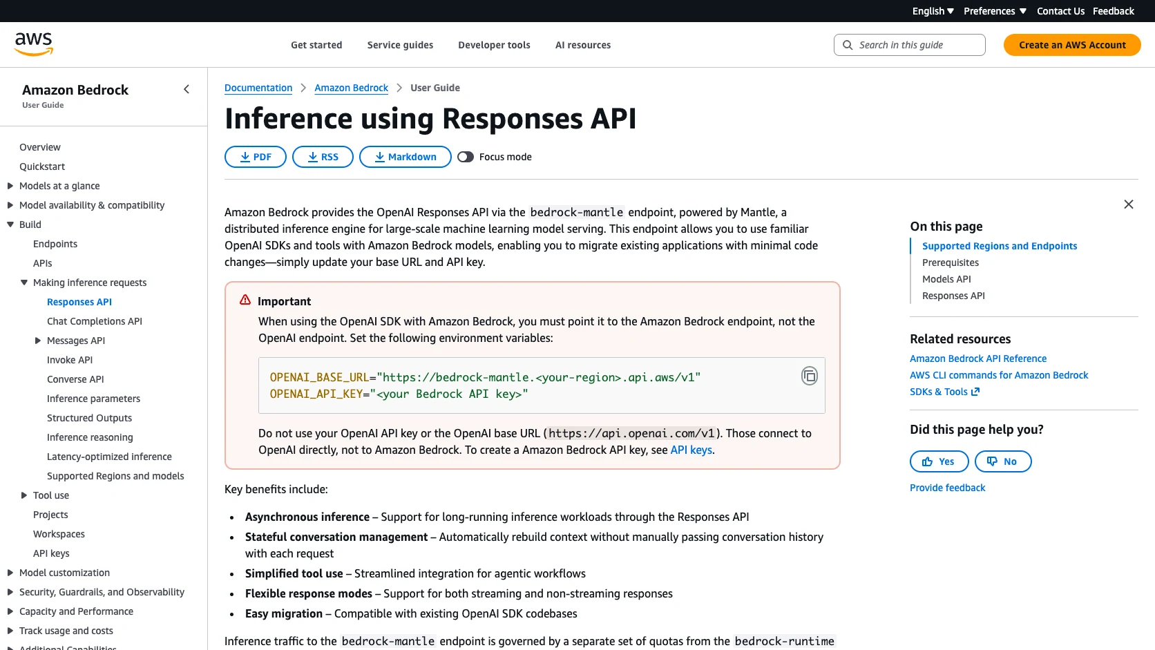Copy the environment variables code block
This screenshot has width=1155, height=650.
coord(809,376)
